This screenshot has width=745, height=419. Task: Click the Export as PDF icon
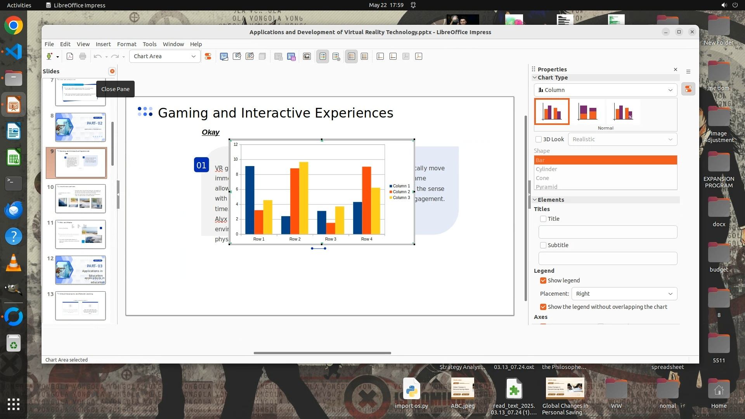70,56
